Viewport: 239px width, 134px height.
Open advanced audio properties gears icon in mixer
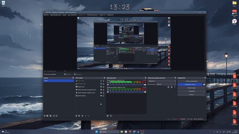(x=108, y=116)
